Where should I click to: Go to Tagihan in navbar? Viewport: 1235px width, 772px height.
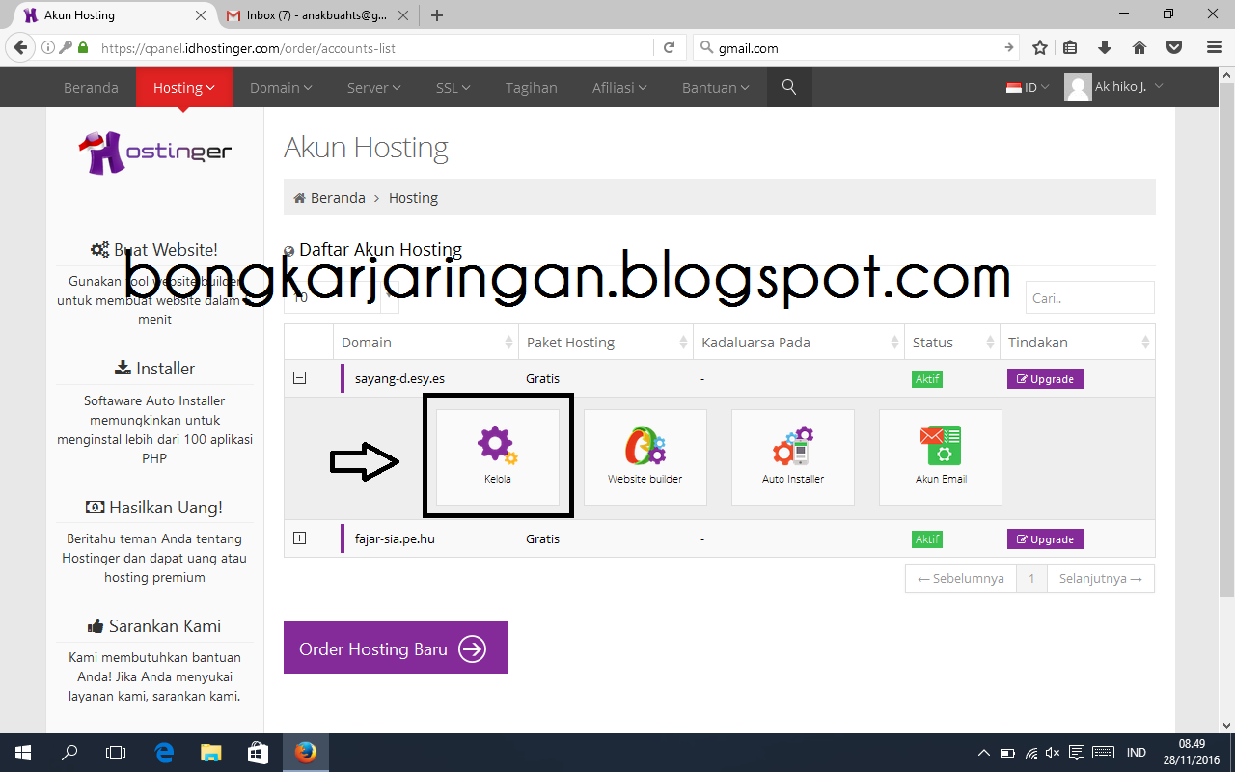532,87
